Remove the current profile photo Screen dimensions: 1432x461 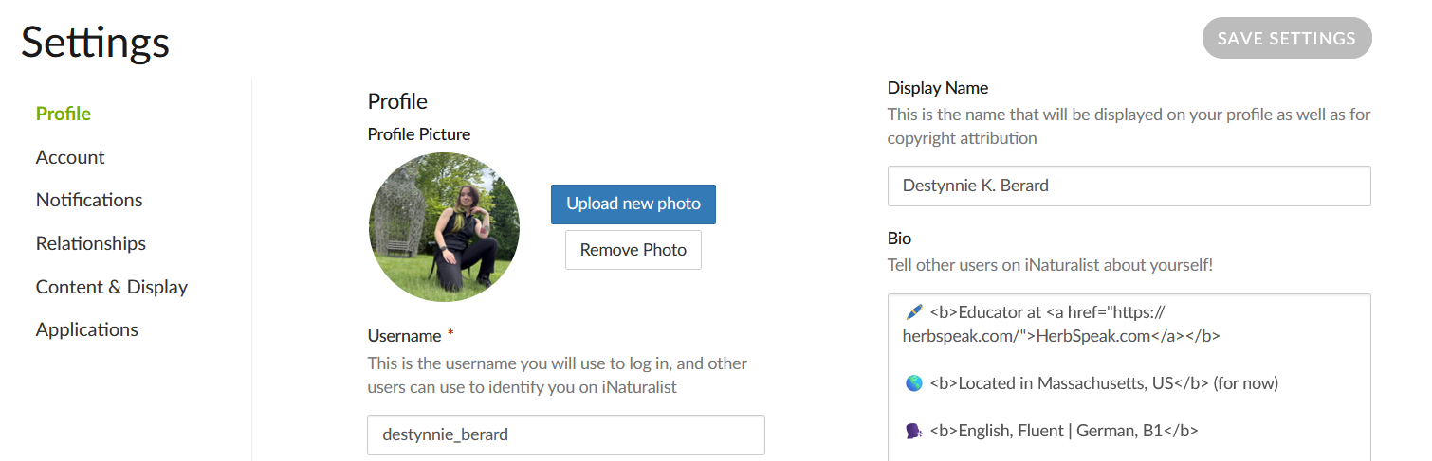[x=633, y=250]
